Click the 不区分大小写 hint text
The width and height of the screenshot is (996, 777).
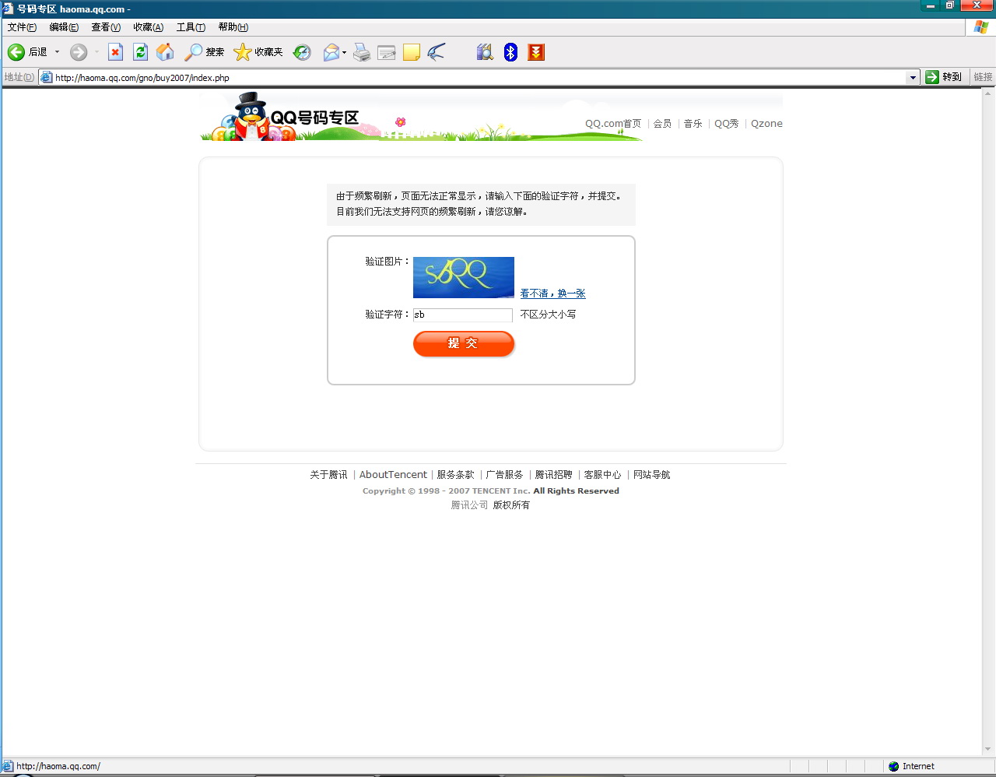(548, 315)
